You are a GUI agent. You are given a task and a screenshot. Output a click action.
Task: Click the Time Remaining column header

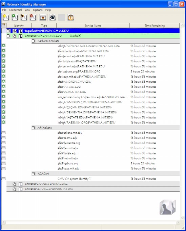click(x=154, y=26)
